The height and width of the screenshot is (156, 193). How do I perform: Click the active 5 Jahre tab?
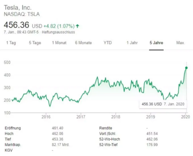(x=156, y=43)
